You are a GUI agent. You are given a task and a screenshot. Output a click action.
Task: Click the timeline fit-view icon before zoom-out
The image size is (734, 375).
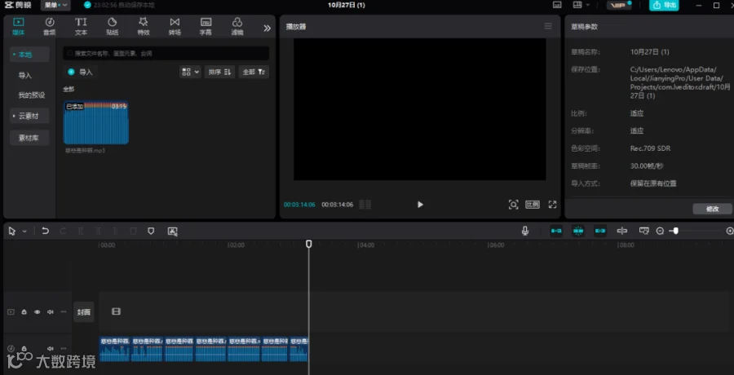644,231
